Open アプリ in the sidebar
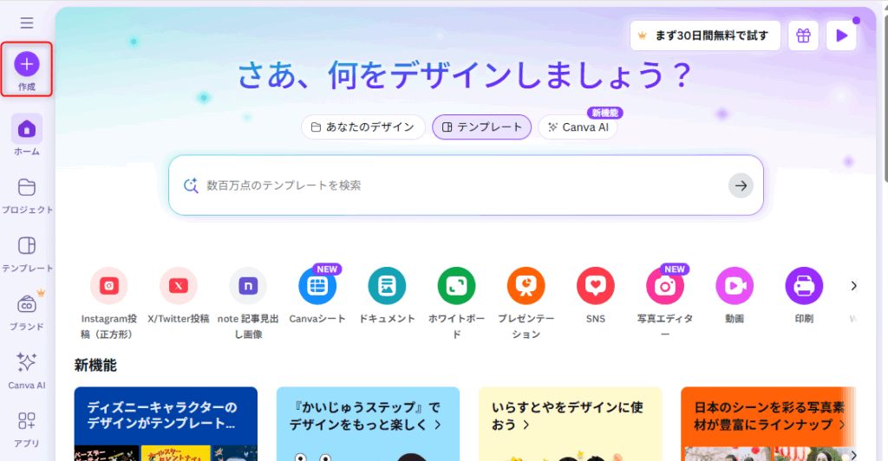The image size is (888, 461). tap(27, 429)
